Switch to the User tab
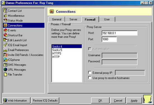The width and height of the screenshot is (154, 105). (107, 19)
